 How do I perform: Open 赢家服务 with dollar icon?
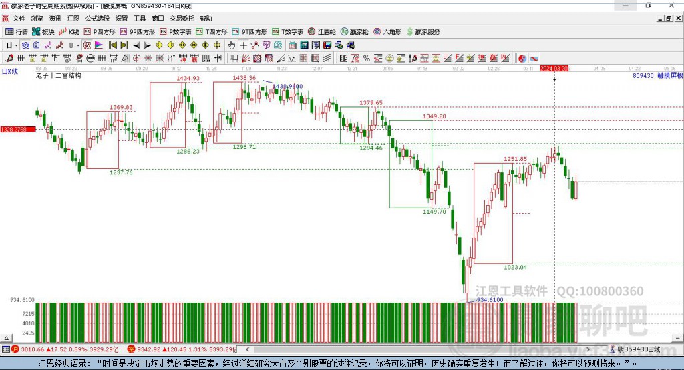point(423,32)
